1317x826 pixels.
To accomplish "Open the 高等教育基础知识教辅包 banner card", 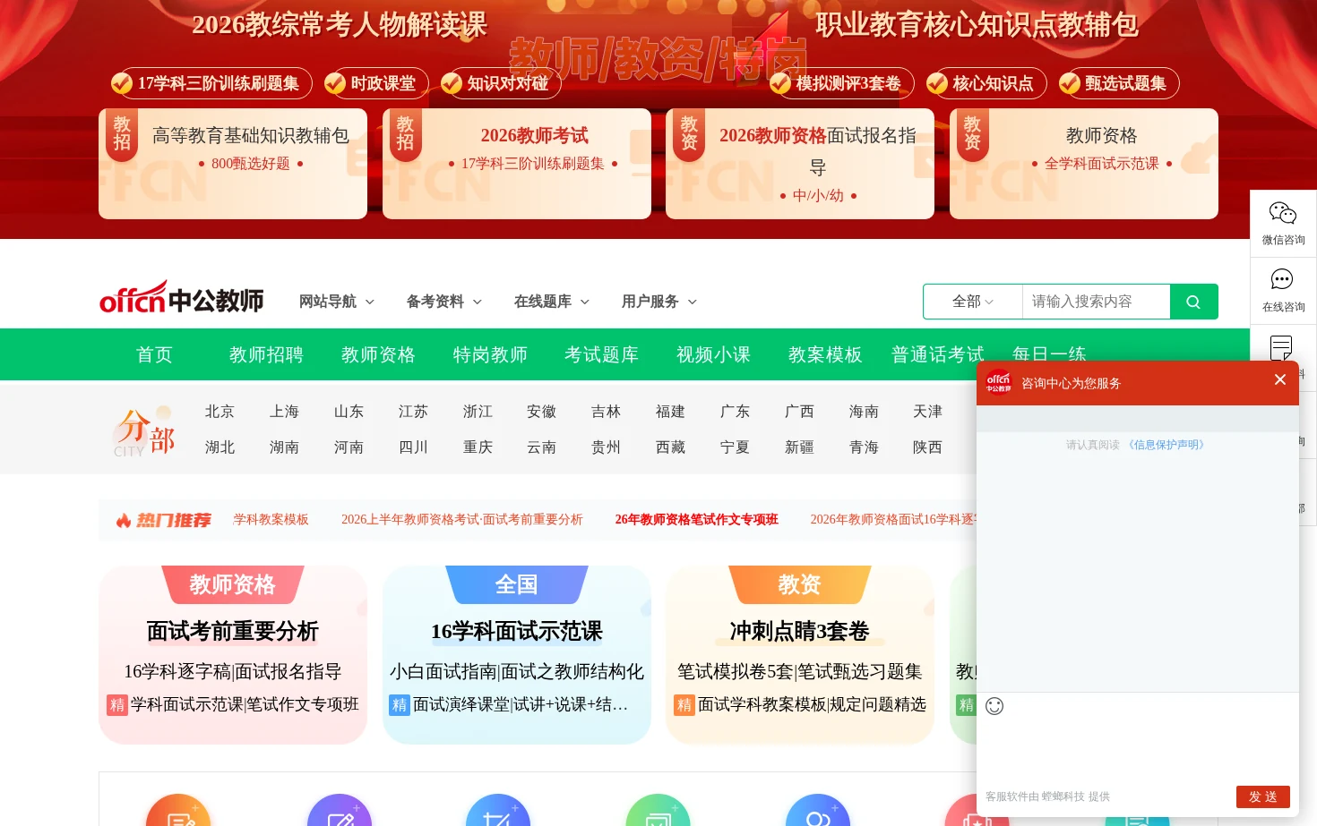I will pos(233,164).
